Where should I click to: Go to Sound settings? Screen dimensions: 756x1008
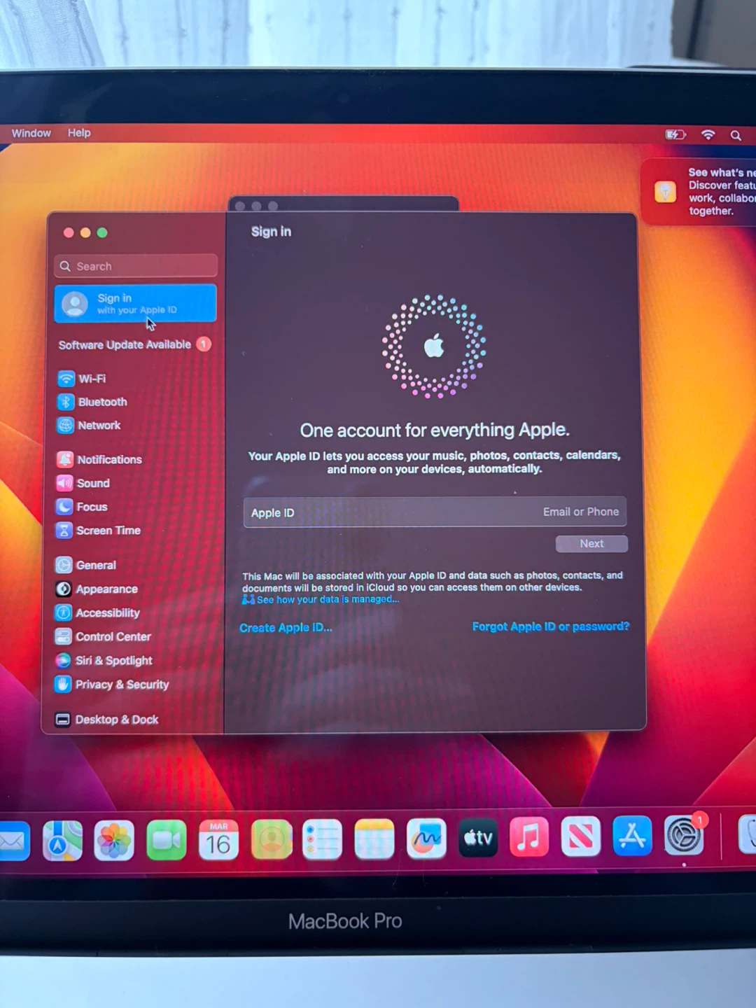click(92, 483)
